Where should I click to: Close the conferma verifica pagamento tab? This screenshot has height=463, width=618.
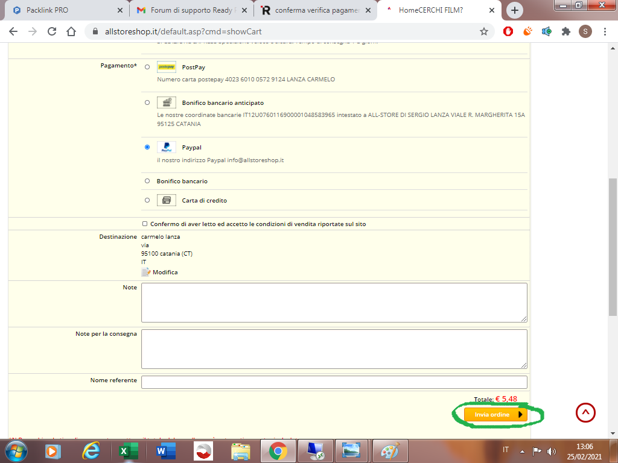[x=368, y=10]
